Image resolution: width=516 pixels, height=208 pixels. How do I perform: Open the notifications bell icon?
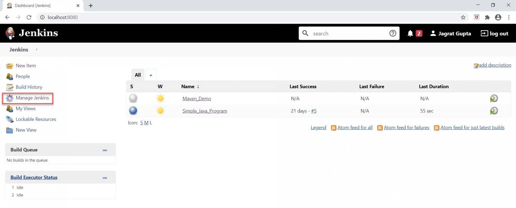pos(410,33)
